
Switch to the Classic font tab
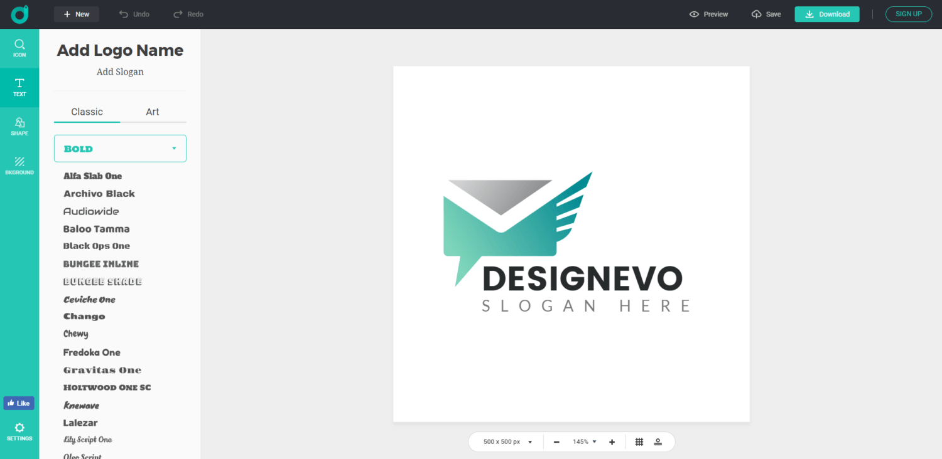coord(87,112)
